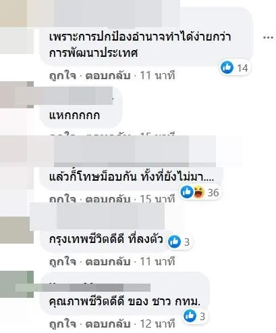
Task: Click the แหกกกกก comment bubble
Action: (81, 108)
